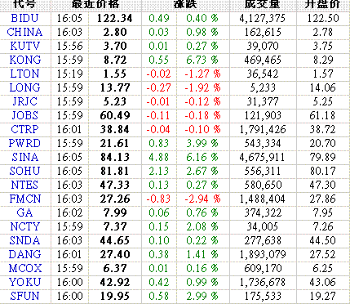Select MCOX volume 609,170
350x304 pixels.
click(x=263, y=268)
